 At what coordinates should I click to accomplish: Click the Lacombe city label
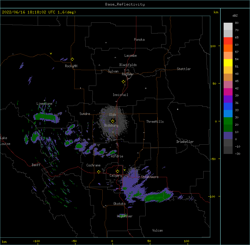[131, 56]
